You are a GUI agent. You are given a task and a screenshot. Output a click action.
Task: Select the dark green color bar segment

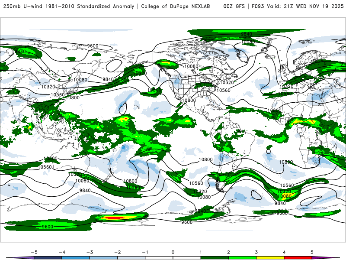[x=215, y=258]
